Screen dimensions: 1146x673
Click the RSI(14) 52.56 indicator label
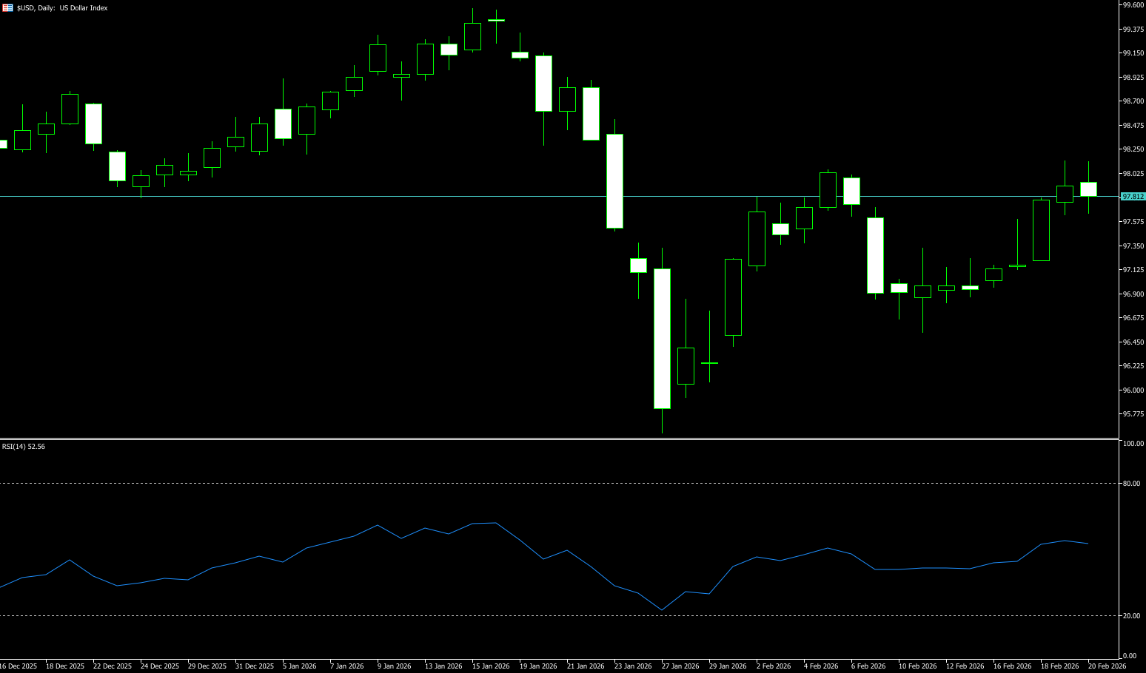[24, 447]
